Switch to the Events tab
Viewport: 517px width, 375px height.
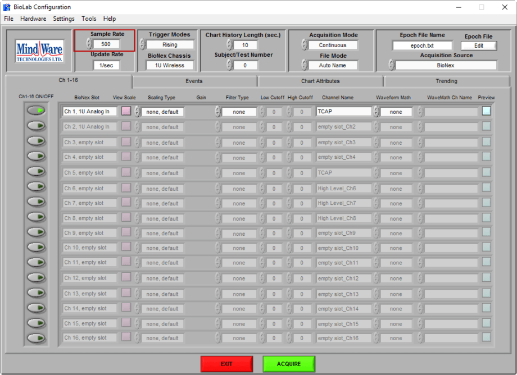click(194, 81)
